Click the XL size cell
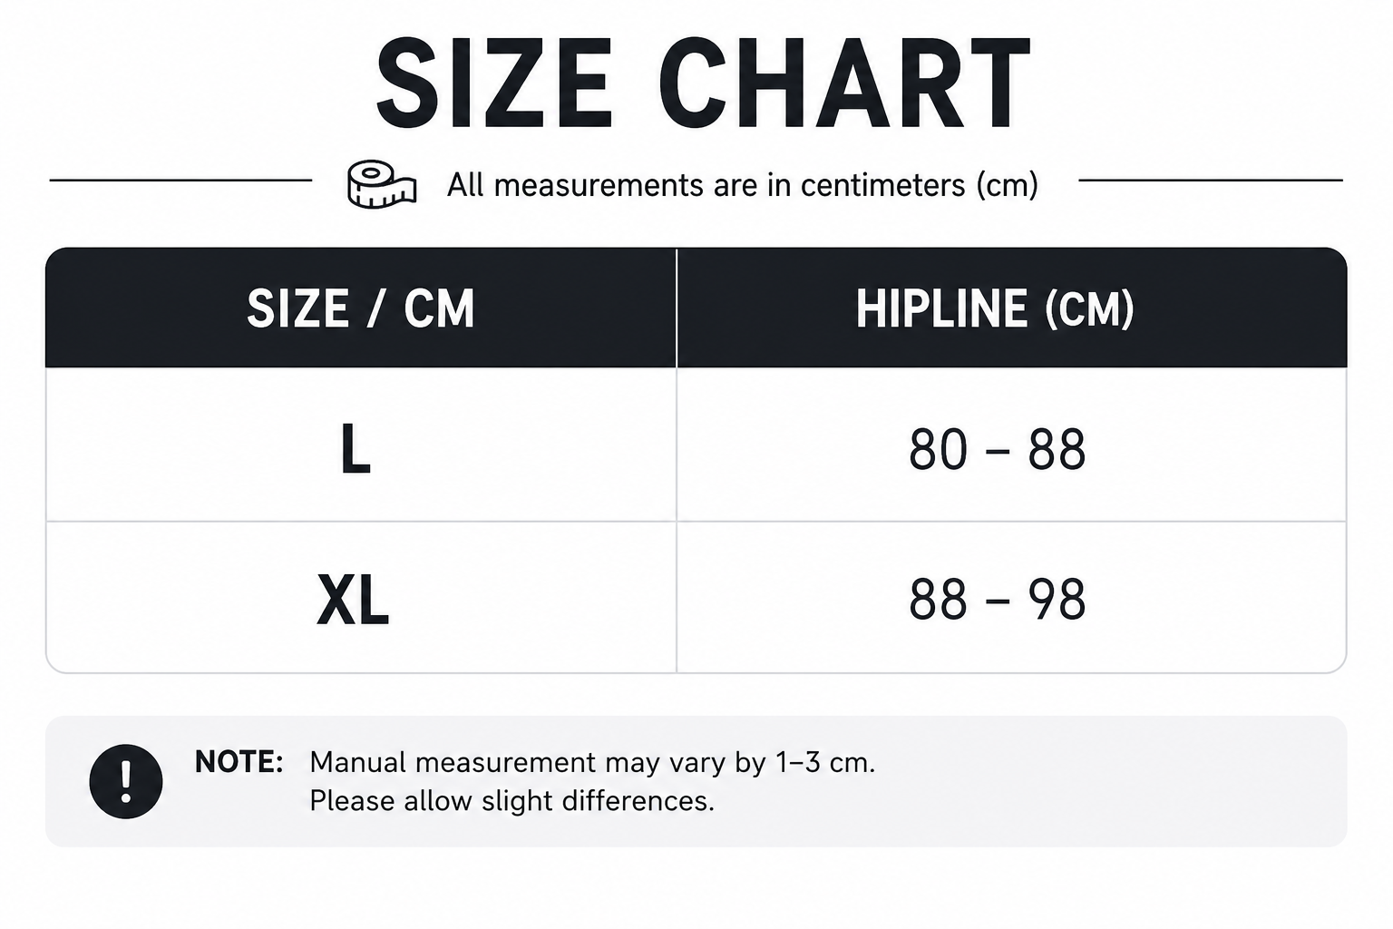Viewport: 1393px width, 929px height. [361, 598]
